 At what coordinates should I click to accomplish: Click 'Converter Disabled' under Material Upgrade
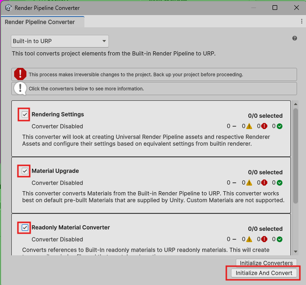pos(57,183)
